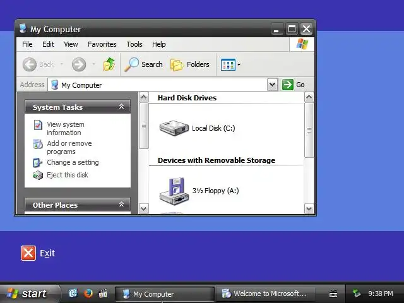Viewport: 404px width, 303px height.
Task: Maximize the My Computer window
Action: (292, 29)
